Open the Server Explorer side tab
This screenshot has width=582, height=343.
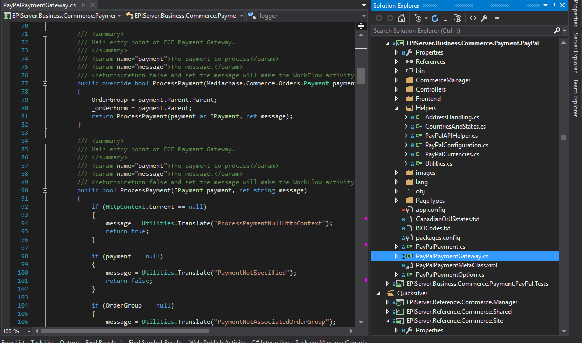(x=576, y=52)
